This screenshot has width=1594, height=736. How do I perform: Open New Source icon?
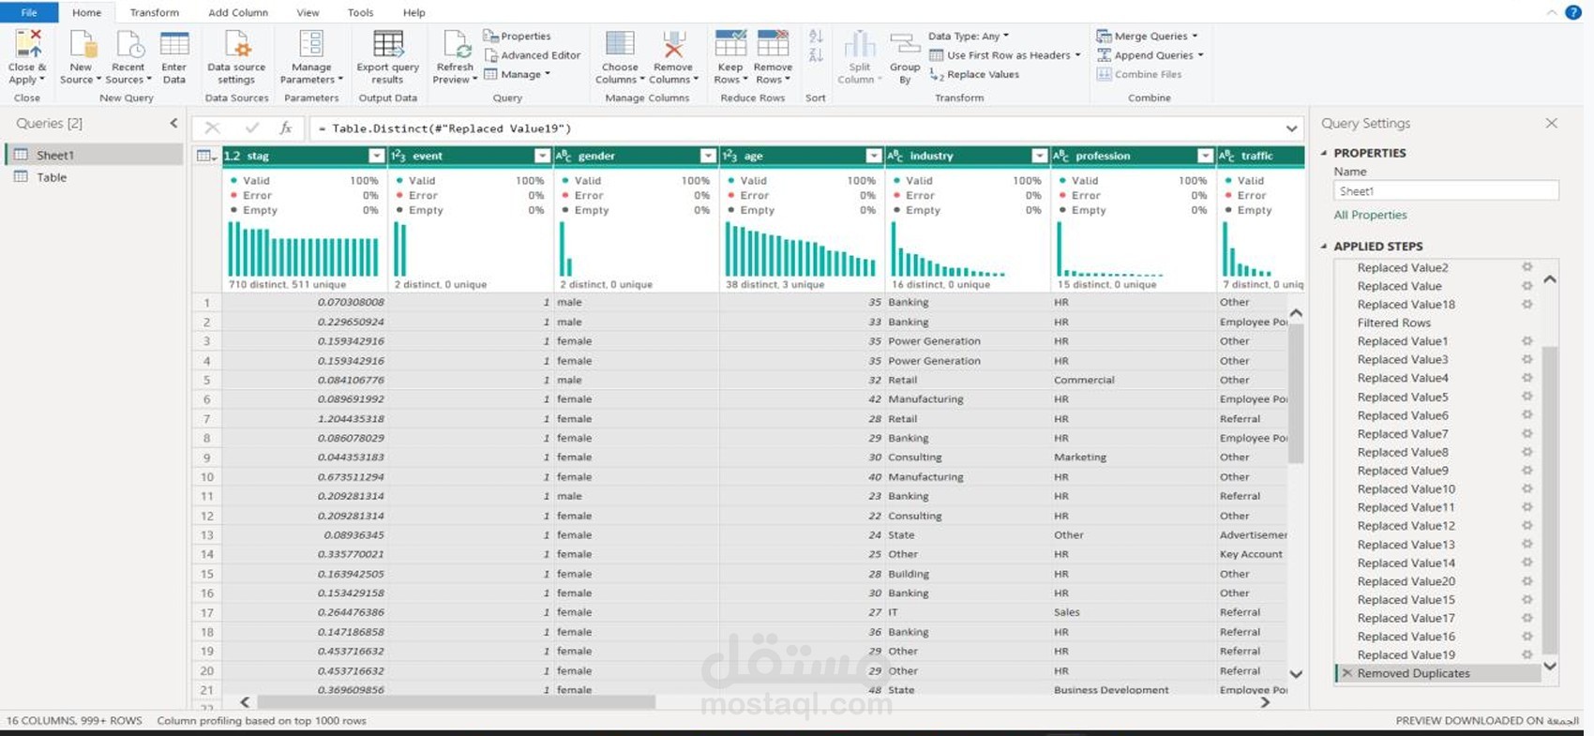pyautogui.click(x=82, y=44)
